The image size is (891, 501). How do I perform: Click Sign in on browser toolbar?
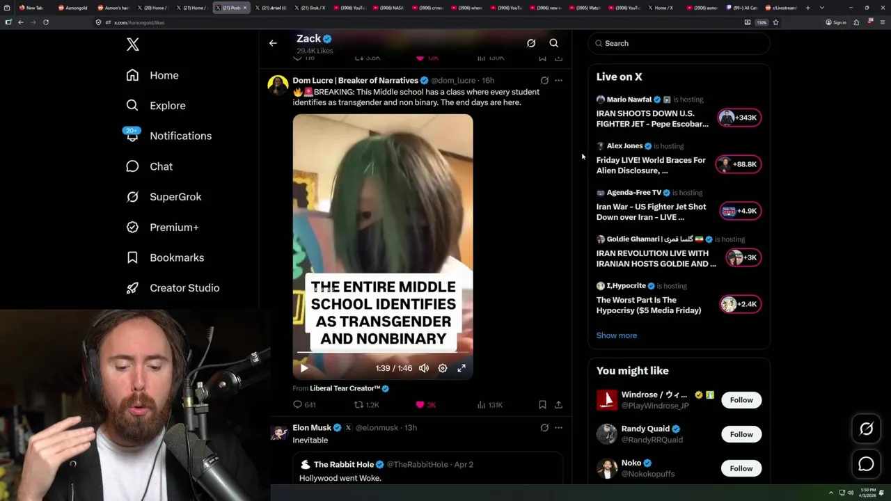(x=836, y=22)
